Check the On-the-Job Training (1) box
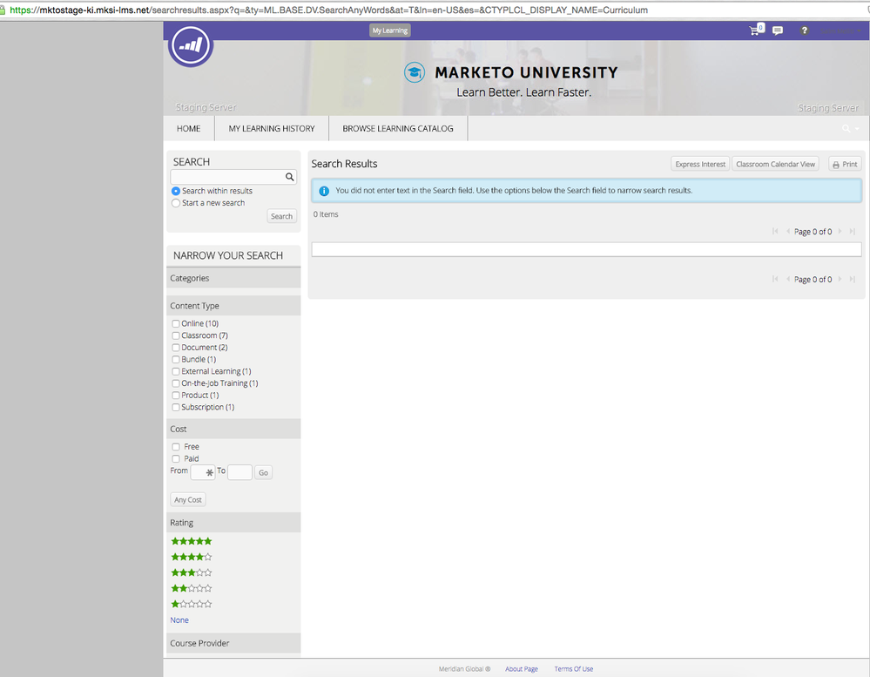 click(x=176, y=383)
